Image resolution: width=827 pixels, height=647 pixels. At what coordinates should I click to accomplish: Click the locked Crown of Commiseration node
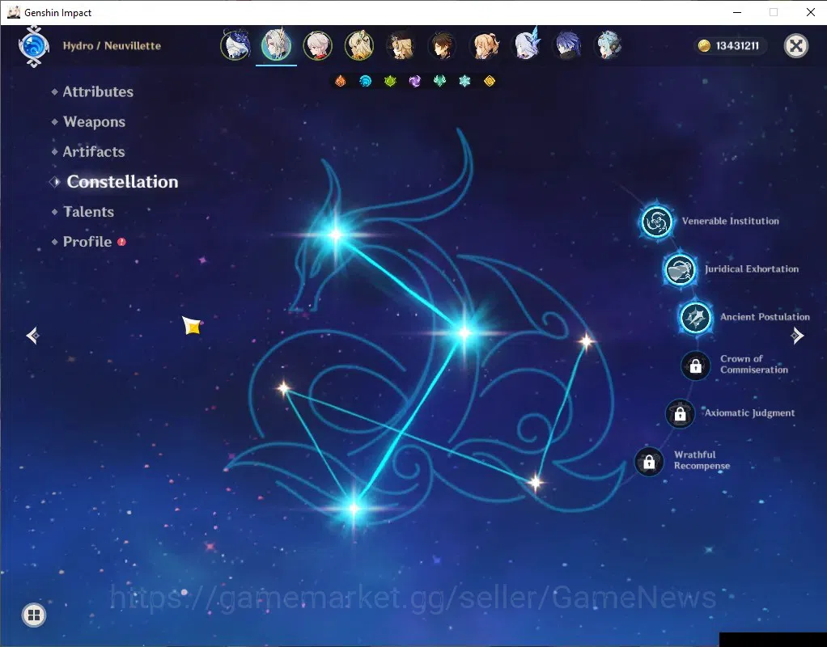pos(696,366)
